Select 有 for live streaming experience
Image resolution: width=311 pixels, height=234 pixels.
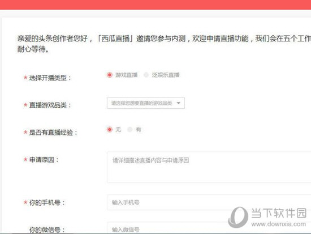point(129,129)
